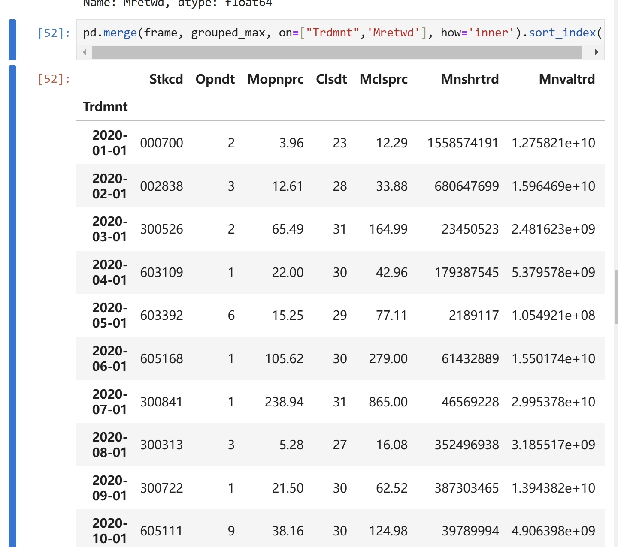Viewport: 618px width, 547px height.
Task: Click the horizontal scrollbar thumb under the code
Action: [336, 52]
